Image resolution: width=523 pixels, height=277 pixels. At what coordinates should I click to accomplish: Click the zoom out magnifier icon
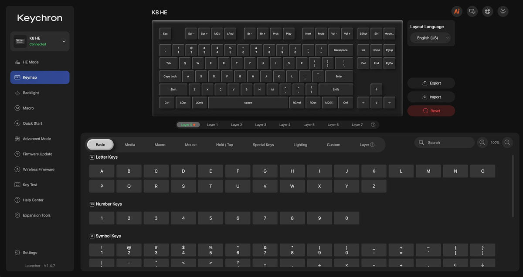[507, 142]
